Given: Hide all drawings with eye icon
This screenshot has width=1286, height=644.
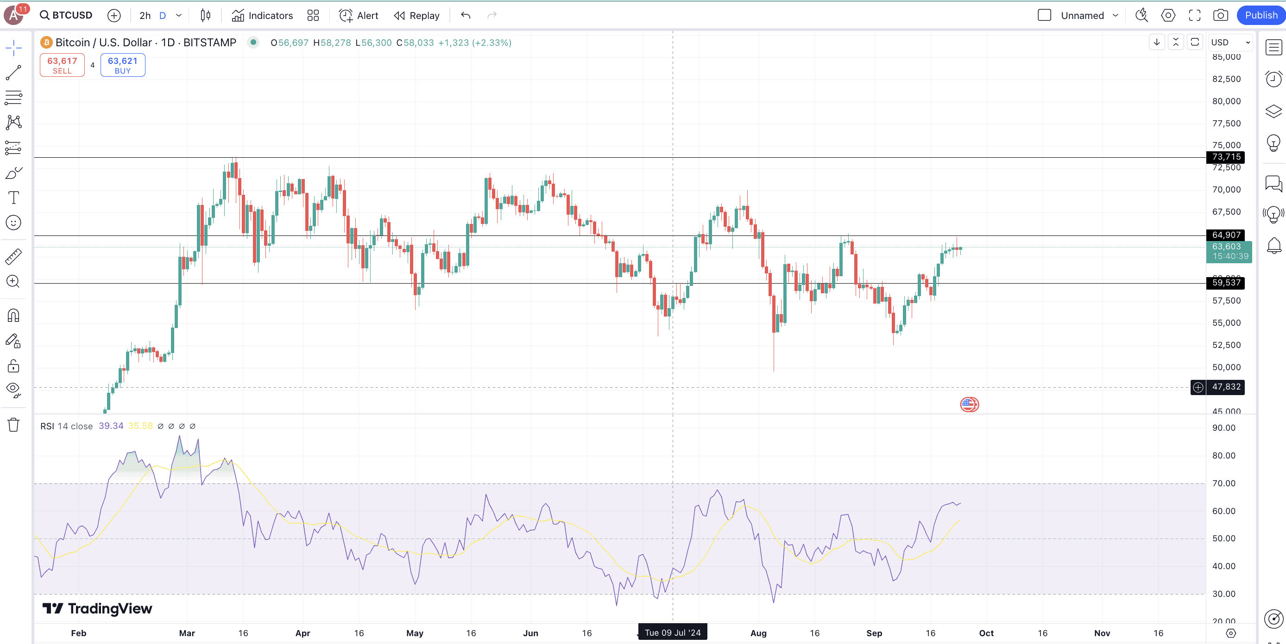Looking at the screenshot, I should click(13, 389).
